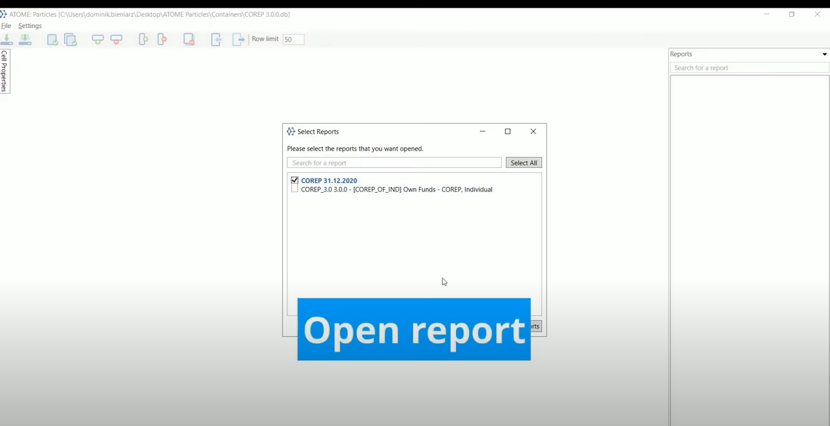Viewport: 830px width, 426px height.
Task: Select the COREP 31.12.2020 report group
Action: pyautogui.click(x=329, y=180)
